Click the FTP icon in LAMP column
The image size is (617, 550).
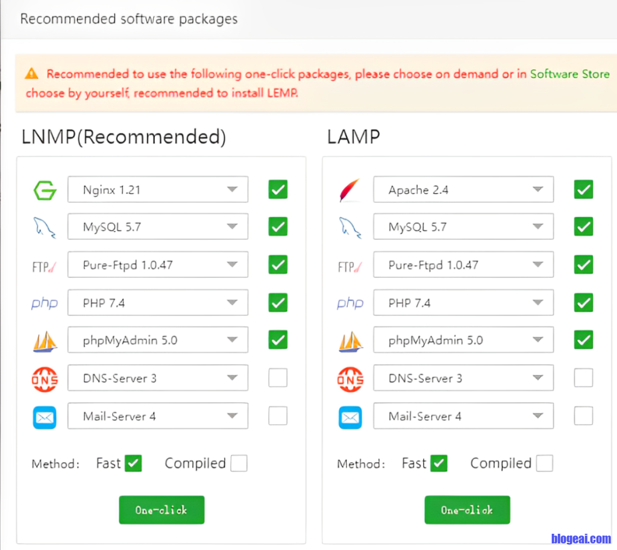(x=350, y=265)
